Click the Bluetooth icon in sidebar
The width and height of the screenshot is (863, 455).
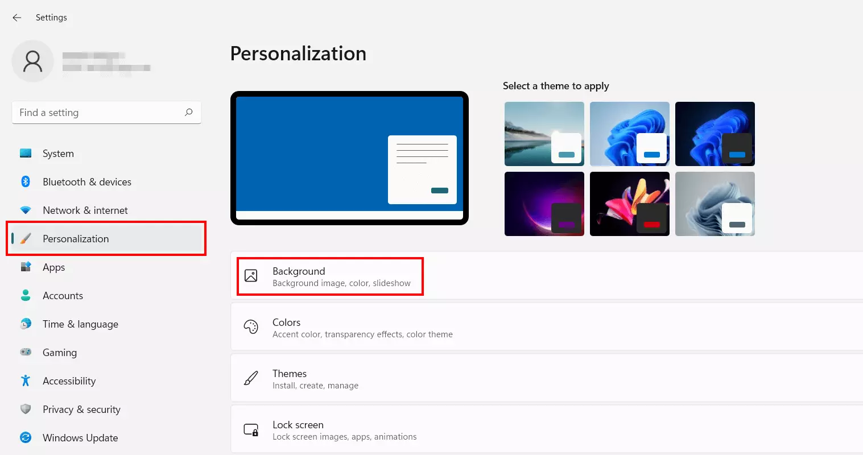[26, 181]
